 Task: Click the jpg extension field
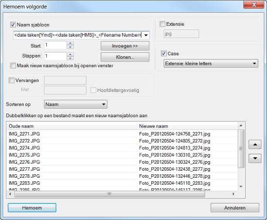[181, 34]
